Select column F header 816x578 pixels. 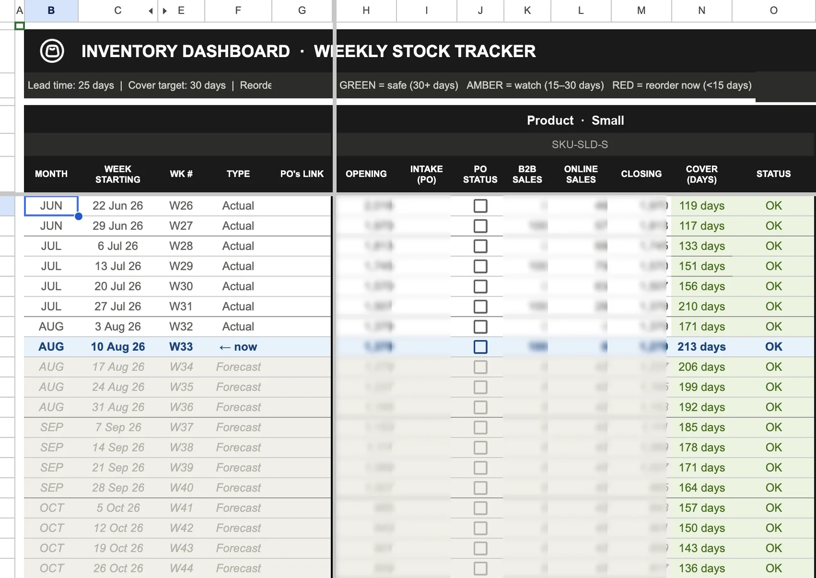pyautogui.click(x=238, y=11)
